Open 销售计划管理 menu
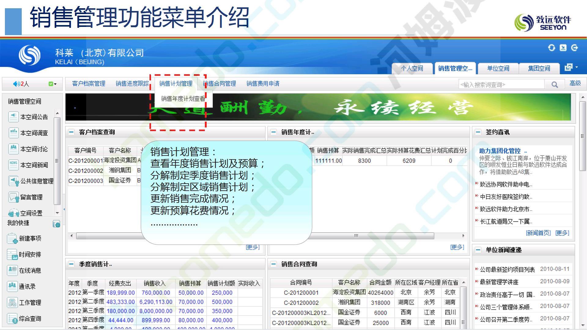 point(176,84)
